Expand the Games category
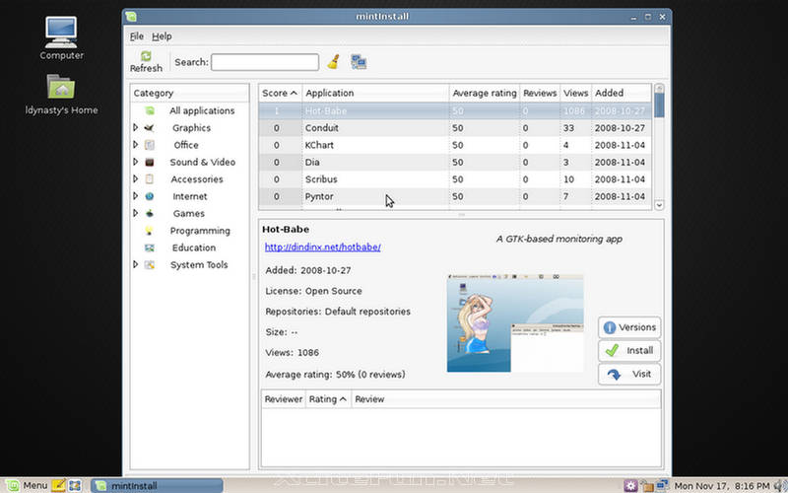The height and width of the screenshot is (493, 788). click(135, 213)
